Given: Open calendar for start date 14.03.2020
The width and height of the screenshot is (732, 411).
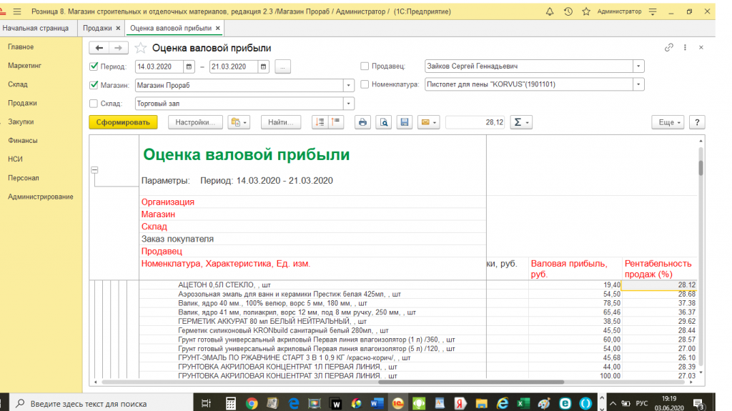Looking at the screenshot, I should 189,66.
